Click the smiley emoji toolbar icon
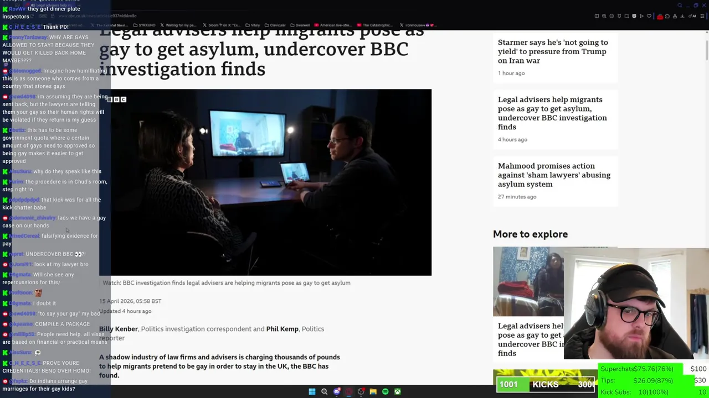The height and width of the screenshot is (398, 709). (x=612, y=16)
